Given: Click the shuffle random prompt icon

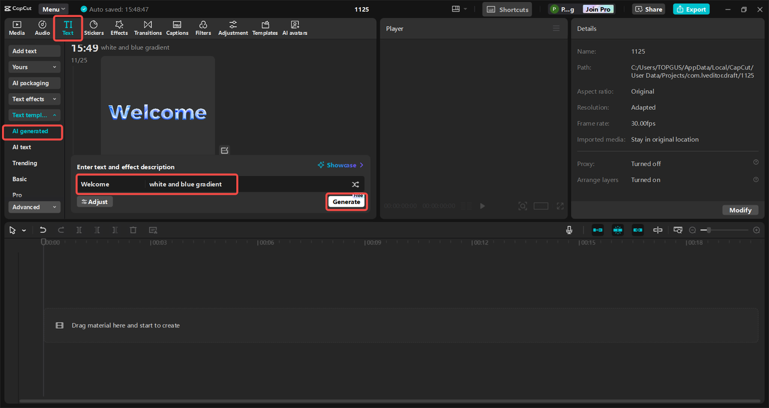Looking at the screenshot, I should [x=355, y=184].
